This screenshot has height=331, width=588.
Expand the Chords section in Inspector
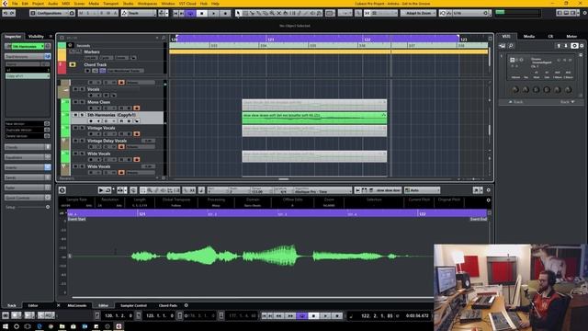click(28, 147)
